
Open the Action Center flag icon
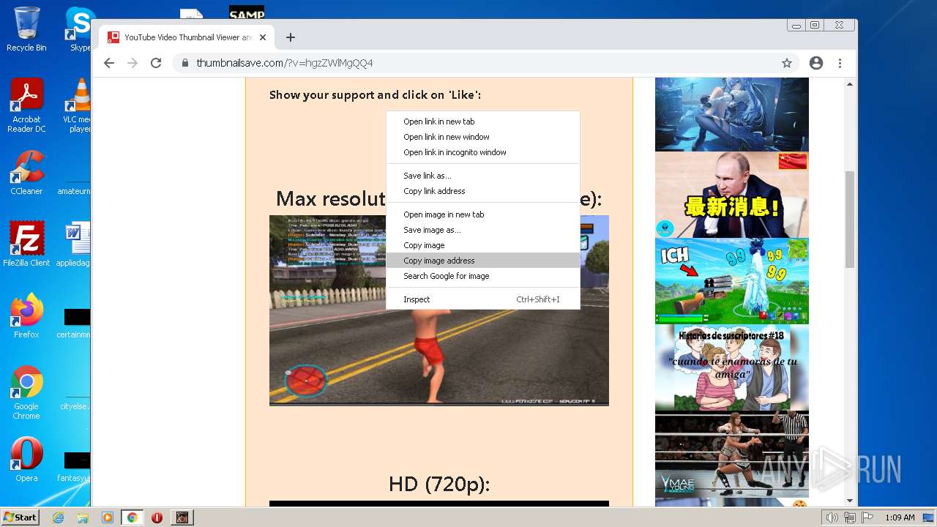(x=867, y=517)
